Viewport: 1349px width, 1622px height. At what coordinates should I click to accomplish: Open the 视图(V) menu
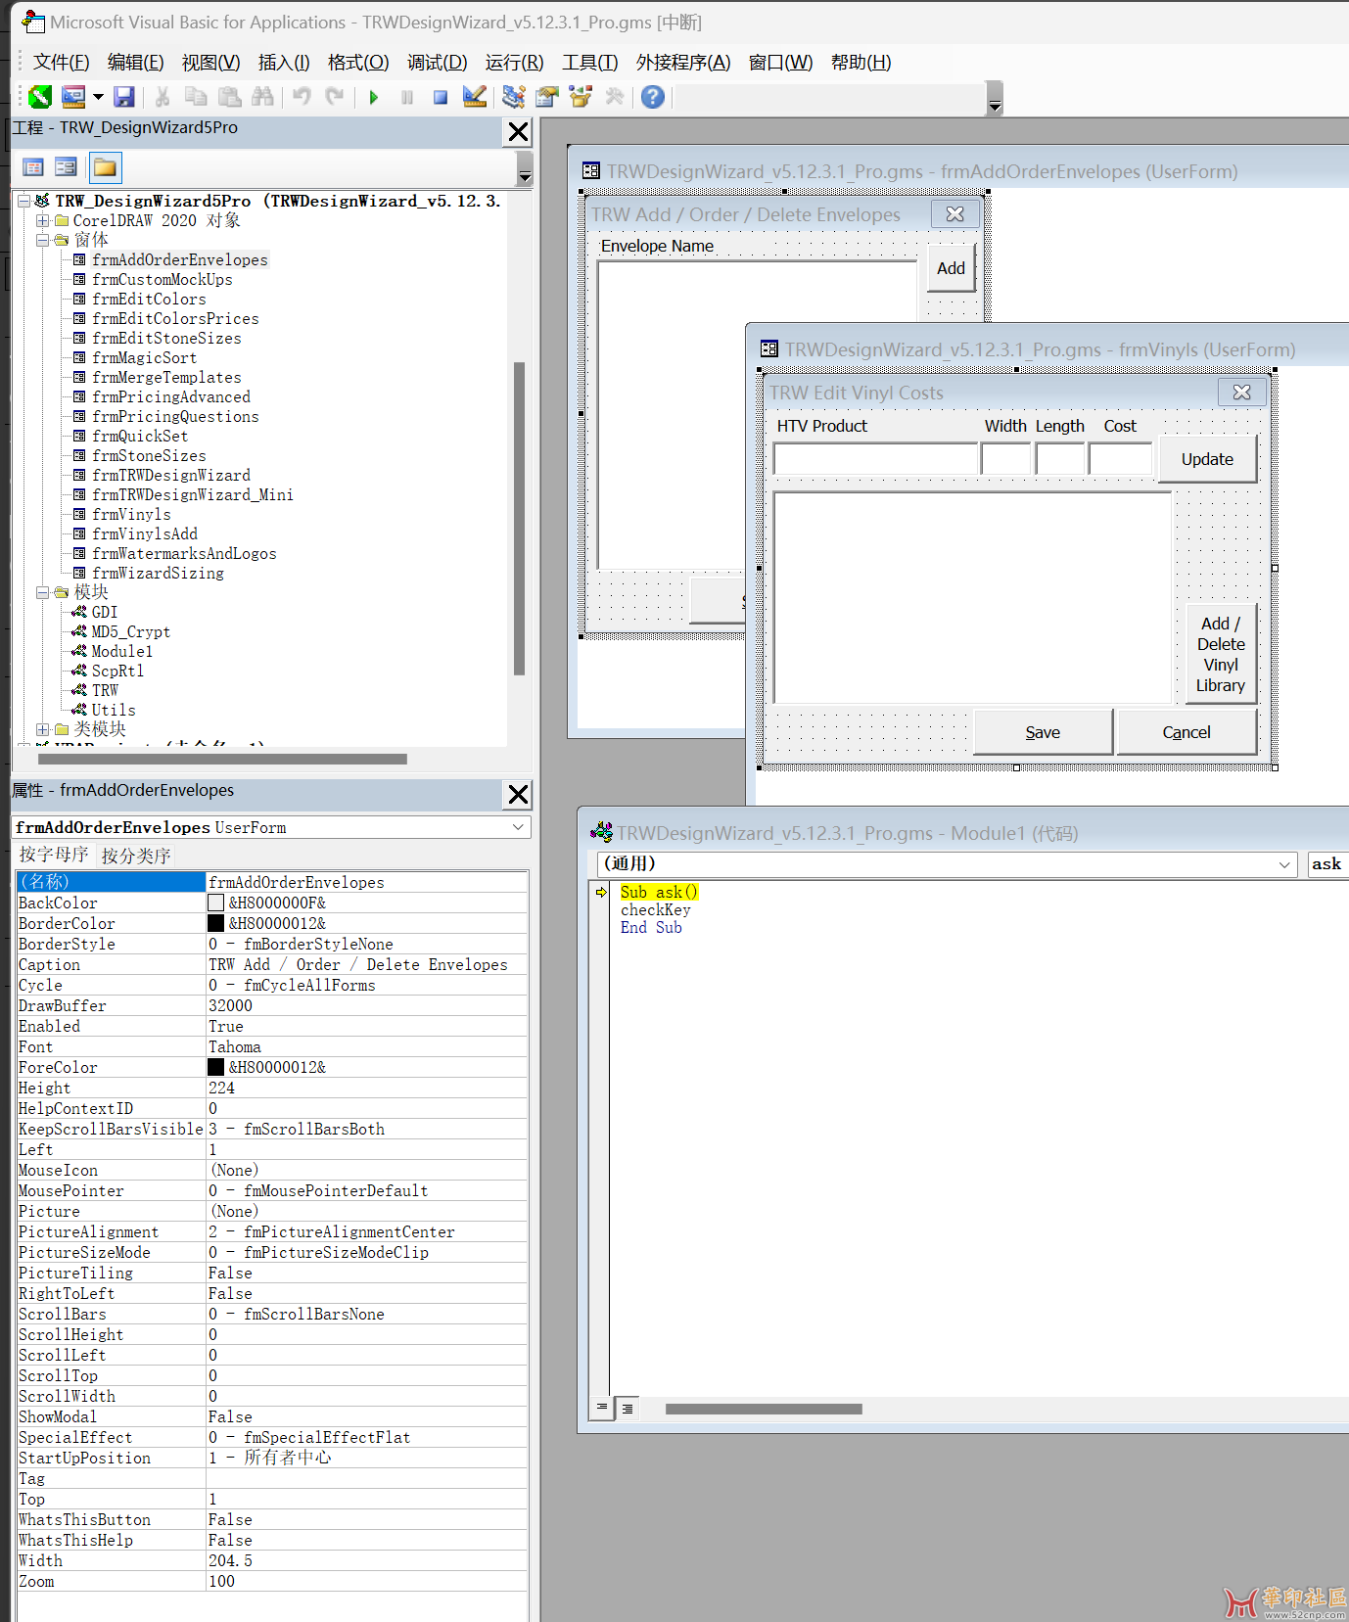pos(210,63)
